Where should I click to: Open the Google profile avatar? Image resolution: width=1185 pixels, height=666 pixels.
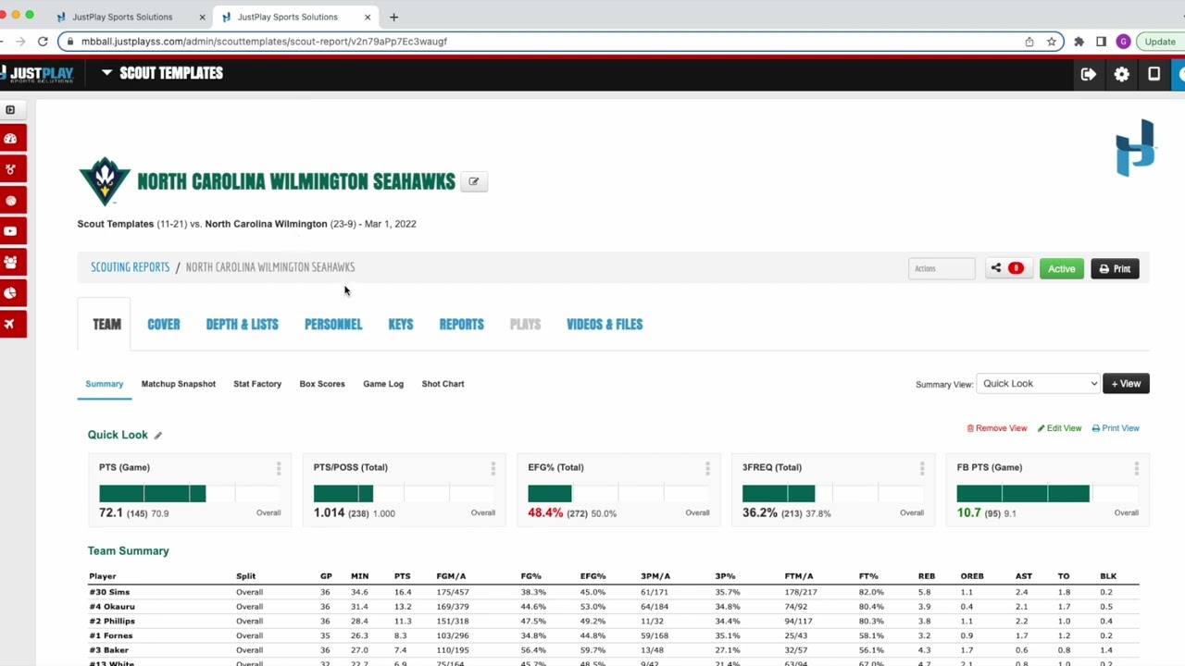coord(1123,42)
